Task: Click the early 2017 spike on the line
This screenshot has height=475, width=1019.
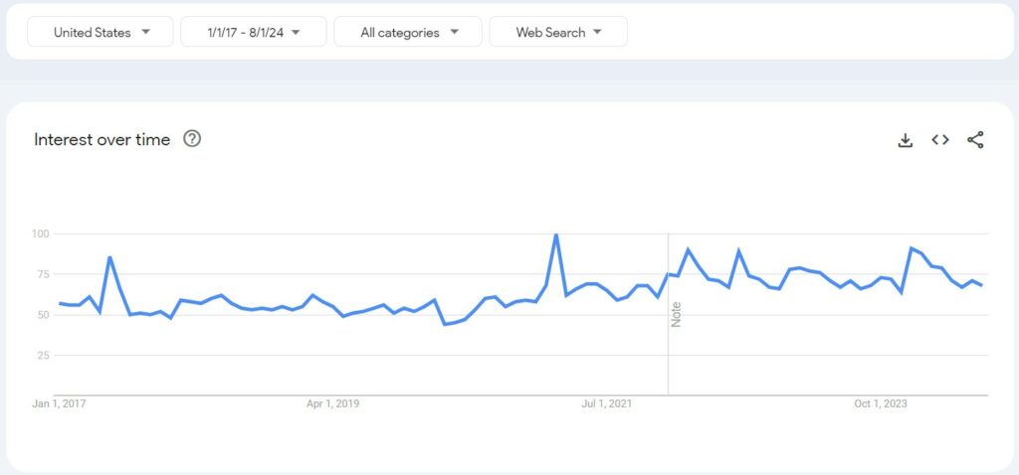Action: [x=109, y=257]
